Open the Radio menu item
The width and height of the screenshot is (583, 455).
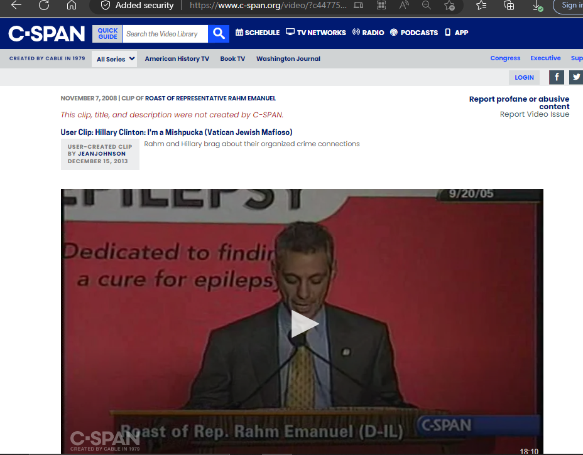[x=368, y=33]
